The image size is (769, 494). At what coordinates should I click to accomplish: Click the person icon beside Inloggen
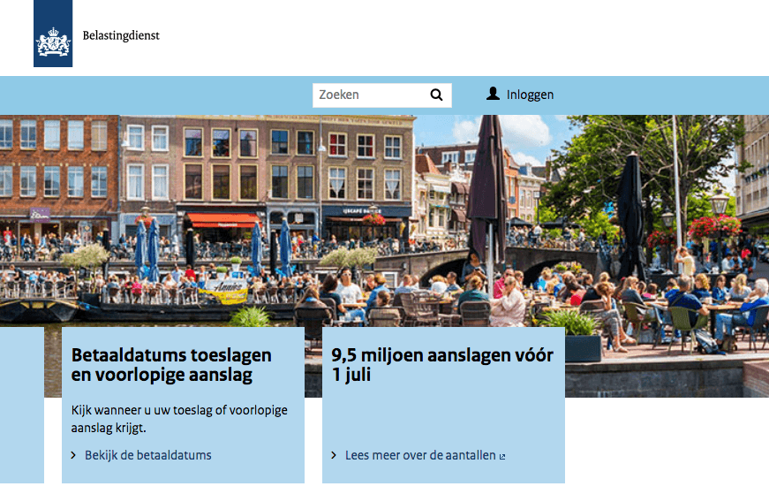click(x=493, y=94)
